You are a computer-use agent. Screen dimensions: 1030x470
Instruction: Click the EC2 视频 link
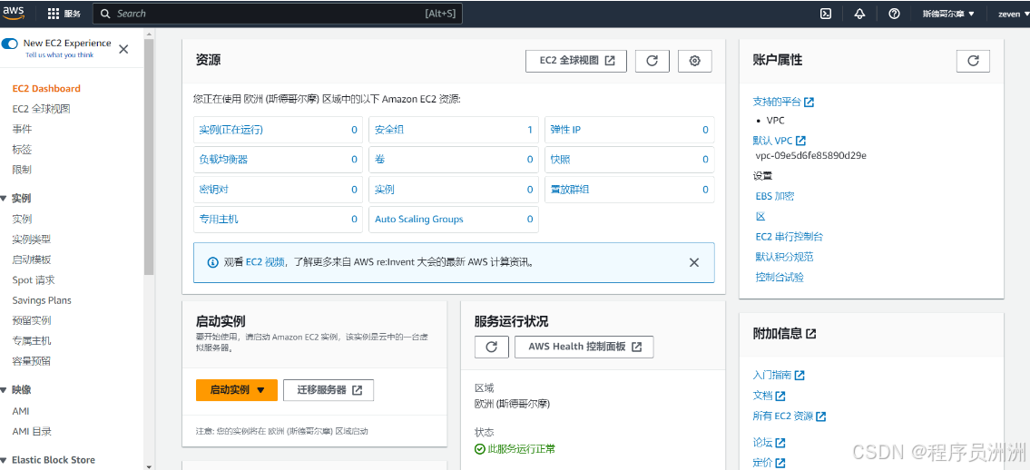coord(265,262)
